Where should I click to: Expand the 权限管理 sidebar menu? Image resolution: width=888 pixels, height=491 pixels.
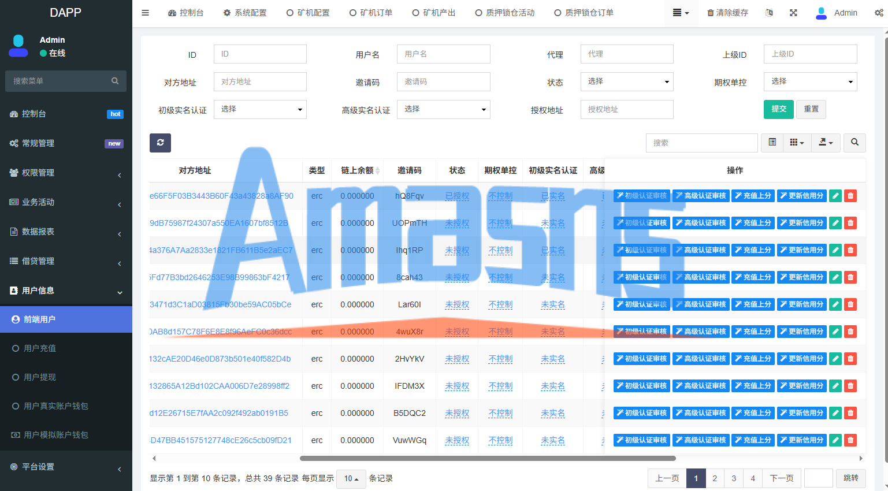tap(66, 173)
